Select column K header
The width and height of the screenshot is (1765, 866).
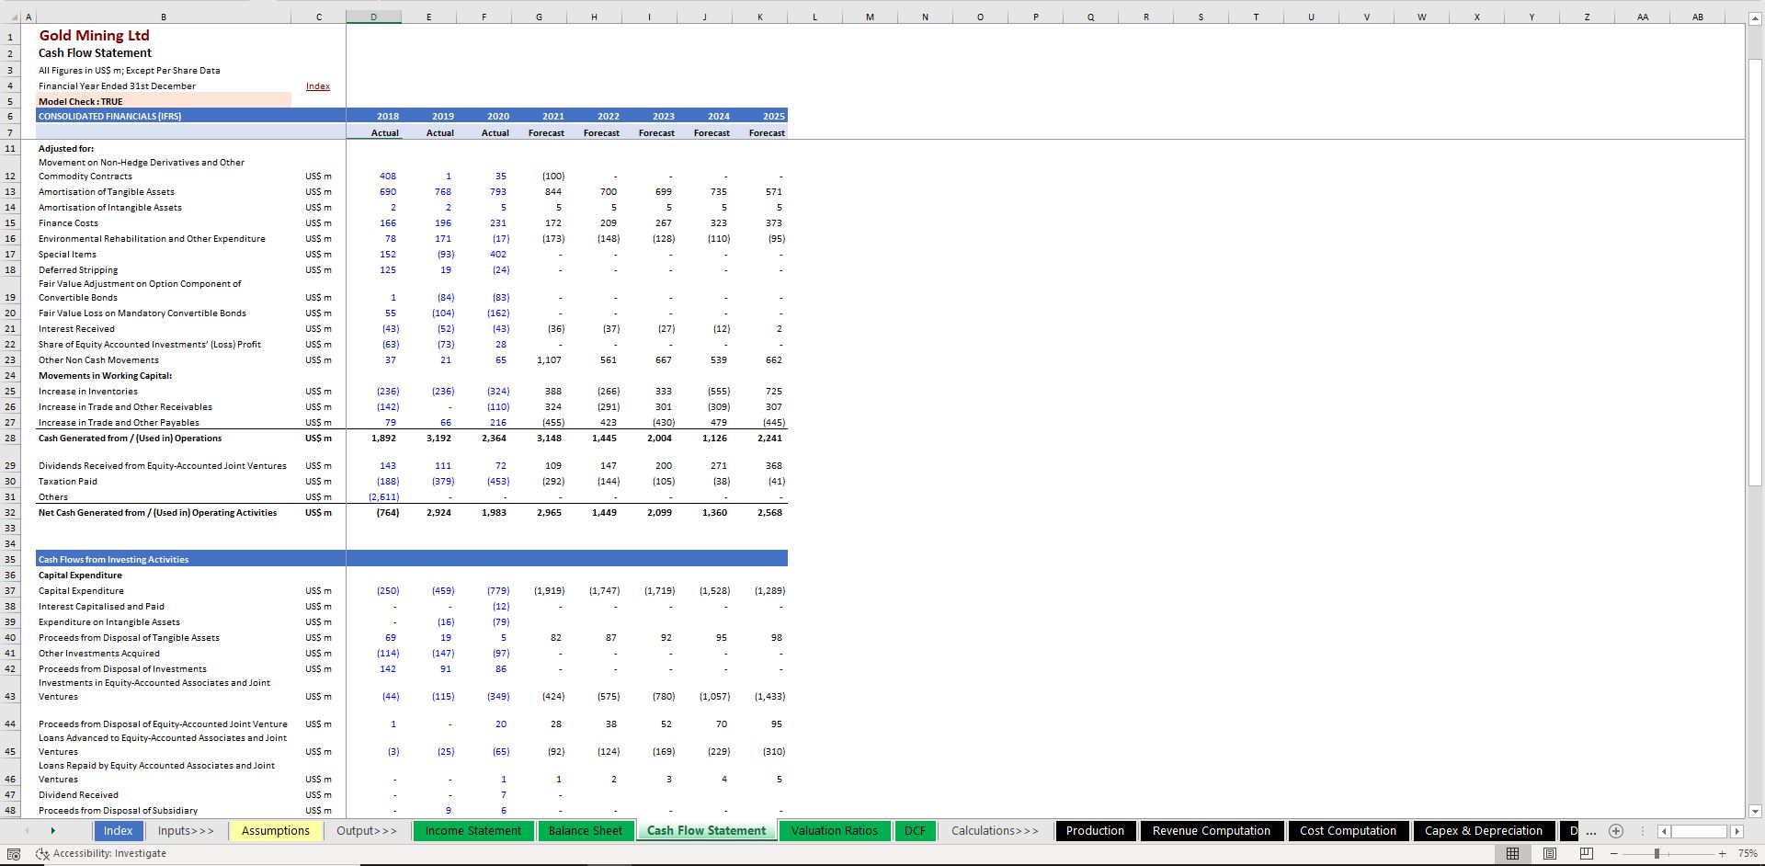pos(760,17)
